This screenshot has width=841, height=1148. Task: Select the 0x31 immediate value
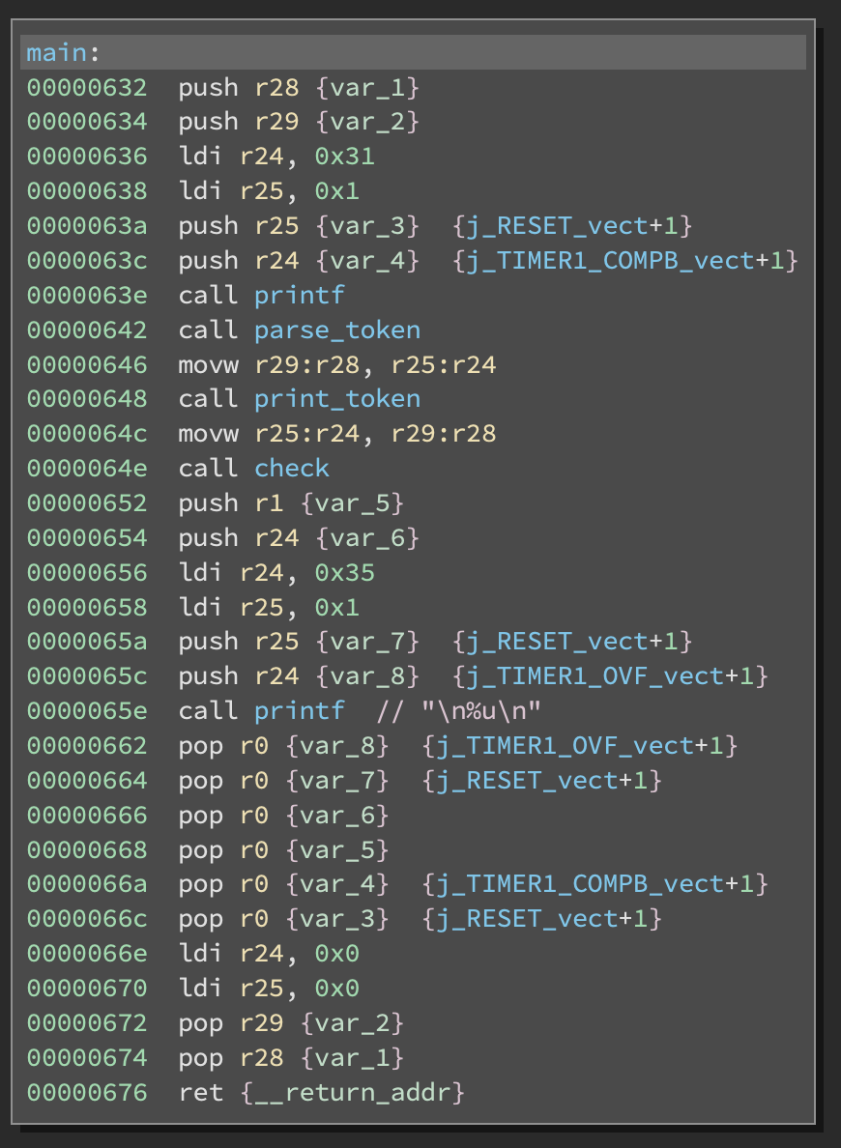coord(344,157)
